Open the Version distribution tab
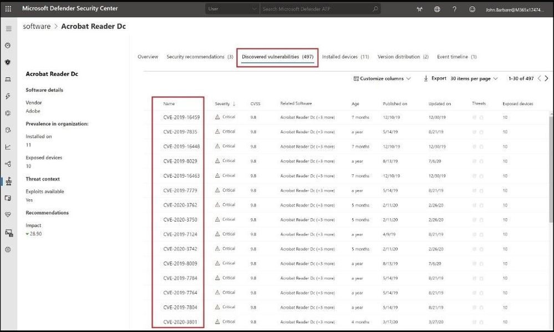 point(403,57)
